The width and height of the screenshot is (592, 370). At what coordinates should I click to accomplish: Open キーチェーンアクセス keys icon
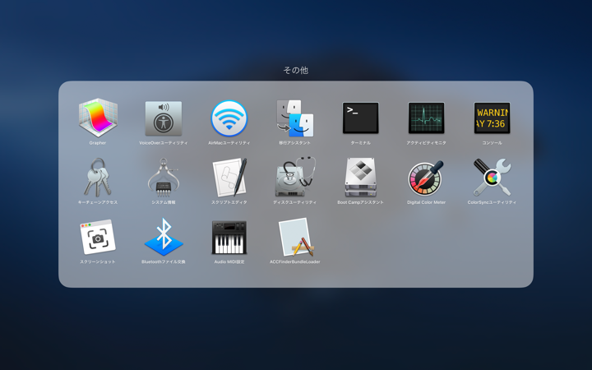pyautogui.click(x=98, y=177)
